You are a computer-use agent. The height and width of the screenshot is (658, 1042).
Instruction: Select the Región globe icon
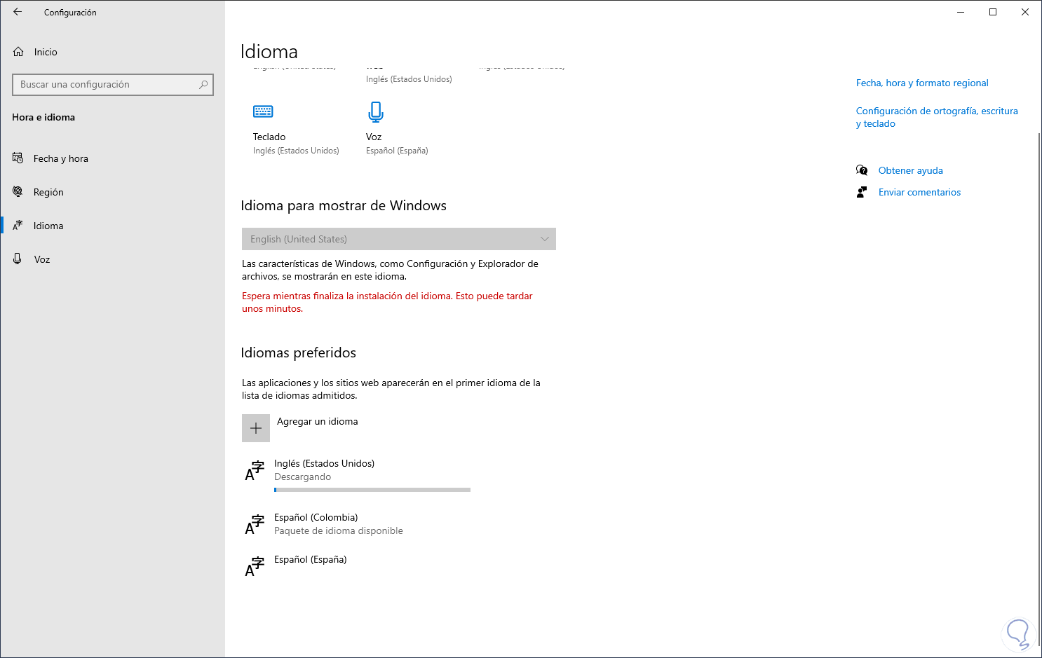coord(18,192)
